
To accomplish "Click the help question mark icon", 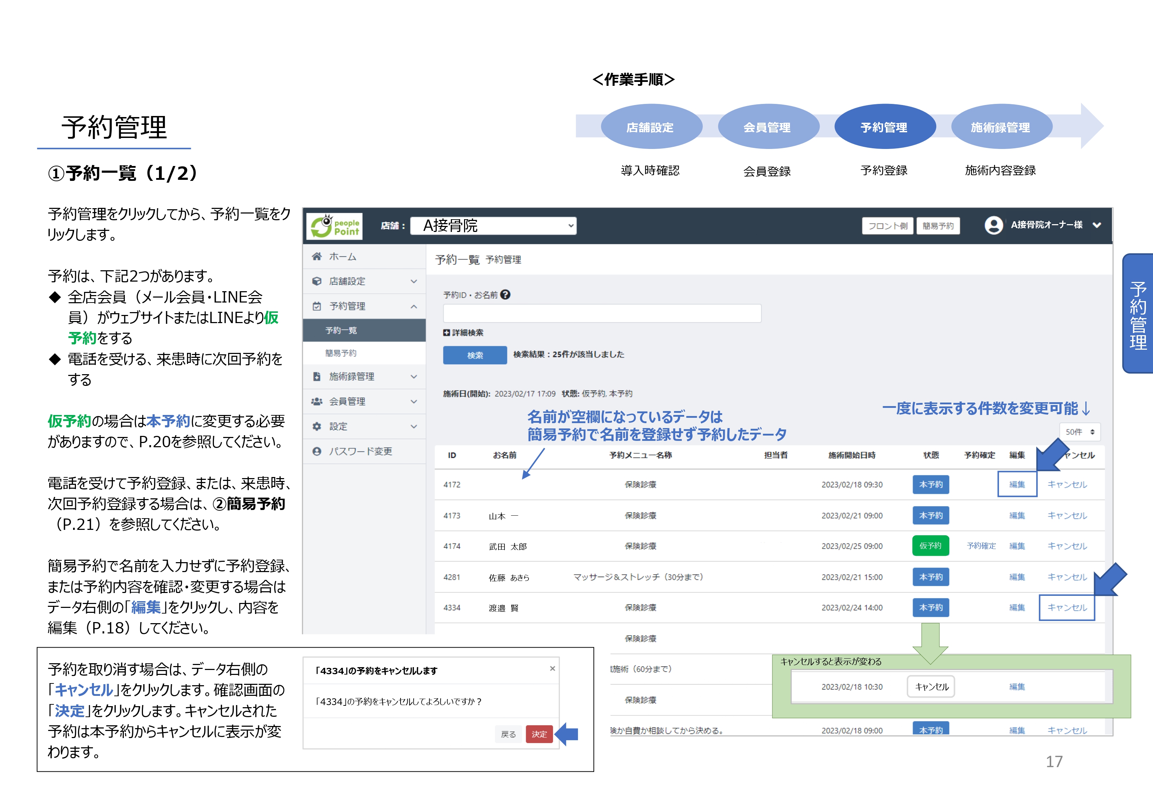I will coord(506,294).
